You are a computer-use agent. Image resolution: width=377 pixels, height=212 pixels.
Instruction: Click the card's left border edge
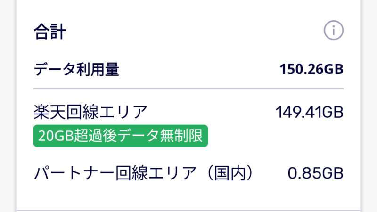(x=16, y=106)
